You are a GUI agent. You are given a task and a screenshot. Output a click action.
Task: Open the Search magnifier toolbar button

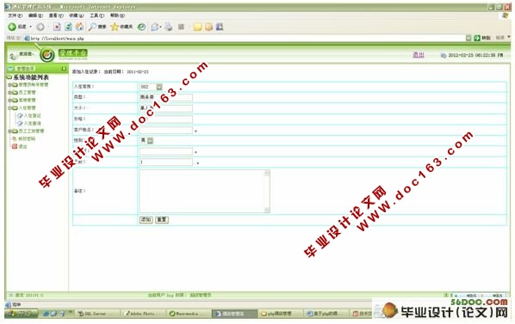pyautogui.click(x=97, y=27)
